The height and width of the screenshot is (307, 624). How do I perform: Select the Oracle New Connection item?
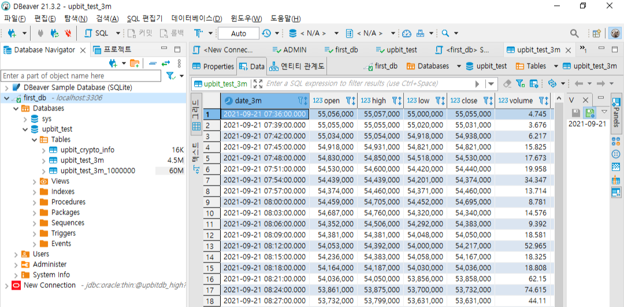49,285
